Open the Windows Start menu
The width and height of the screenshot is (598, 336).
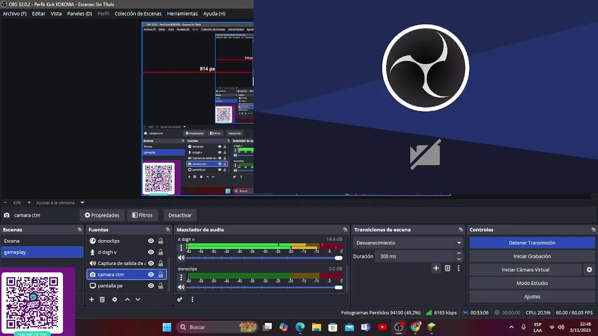167,327
